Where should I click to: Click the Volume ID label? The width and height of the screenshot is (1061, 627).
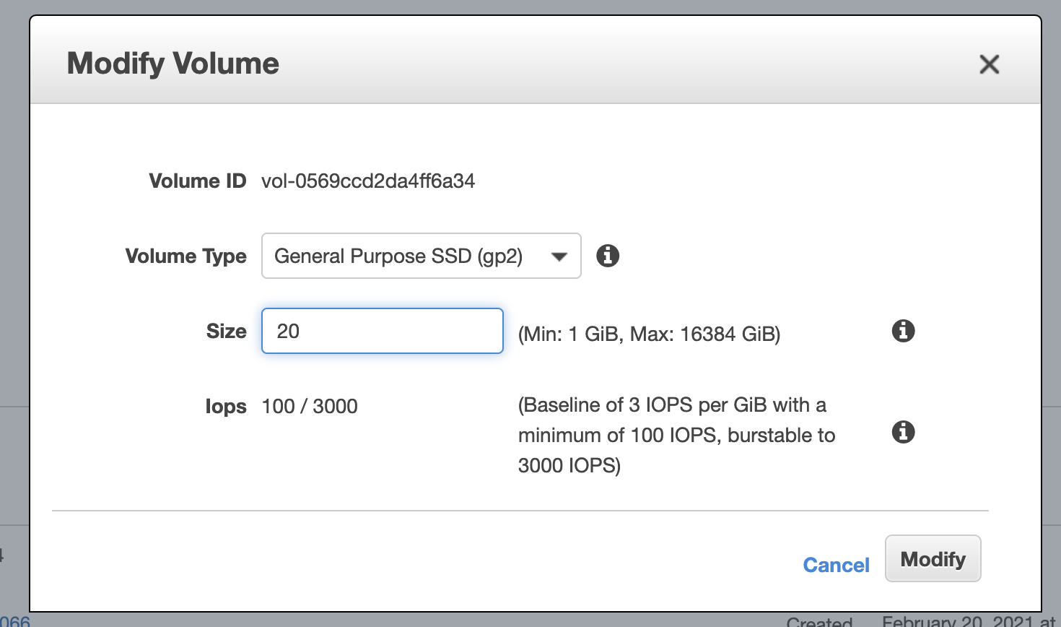coord(197,181)
